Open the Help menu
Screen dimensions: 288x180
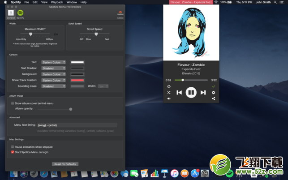click(x=83, y=2)
